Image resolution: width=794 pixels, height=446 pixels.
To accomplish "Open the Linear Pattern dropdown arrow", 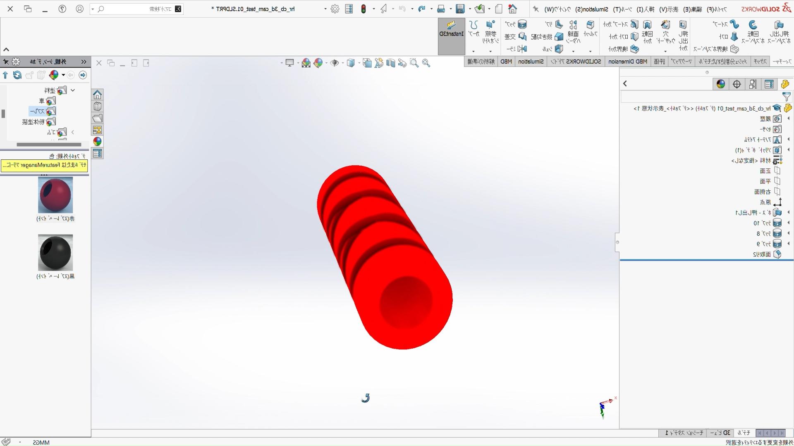I will click(573, 51).
